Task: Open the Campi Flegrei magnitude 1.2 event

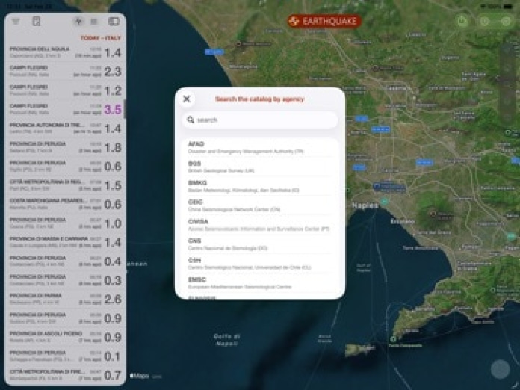Action: (x=65, y=90)
